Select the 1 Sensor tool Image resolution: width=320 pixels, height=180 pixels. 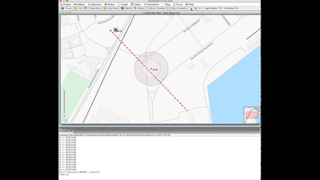pyautogui.click(x=67, y=8)
